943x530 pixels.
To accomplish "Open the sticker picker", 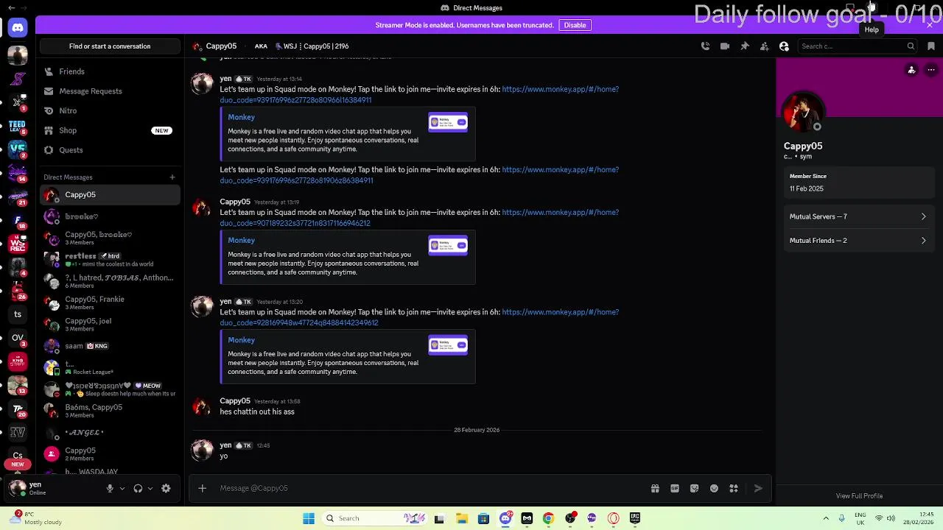I will pyautogui.click(x=694, y=488).
